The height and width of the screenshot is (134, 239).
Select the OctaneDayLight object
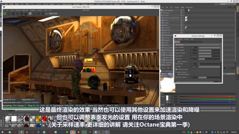pyautogui.click(x=168, y=10)
